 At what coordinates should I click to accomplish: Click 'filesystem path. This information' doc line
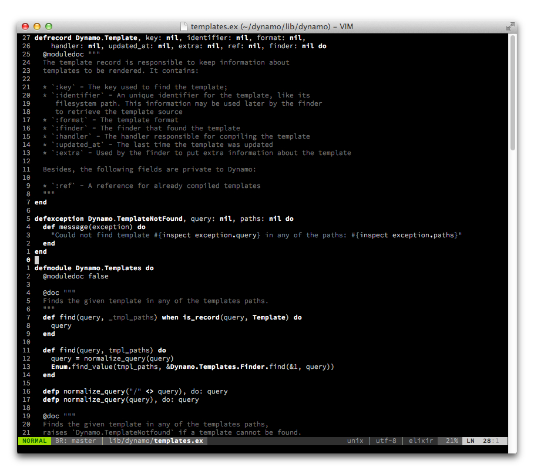(x=189, y=103)
